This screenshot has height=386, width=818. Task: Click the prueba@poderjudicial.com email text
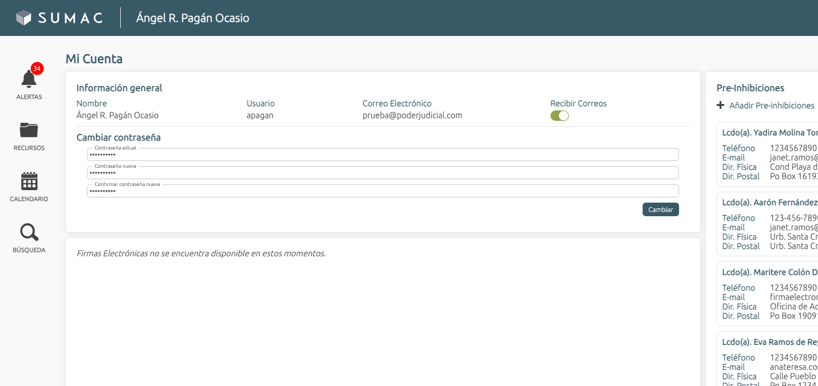click(412, 115)
